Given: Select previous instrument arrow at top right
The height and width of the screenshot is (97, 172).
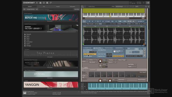Looking at the screenshot, I should [146, 6].
